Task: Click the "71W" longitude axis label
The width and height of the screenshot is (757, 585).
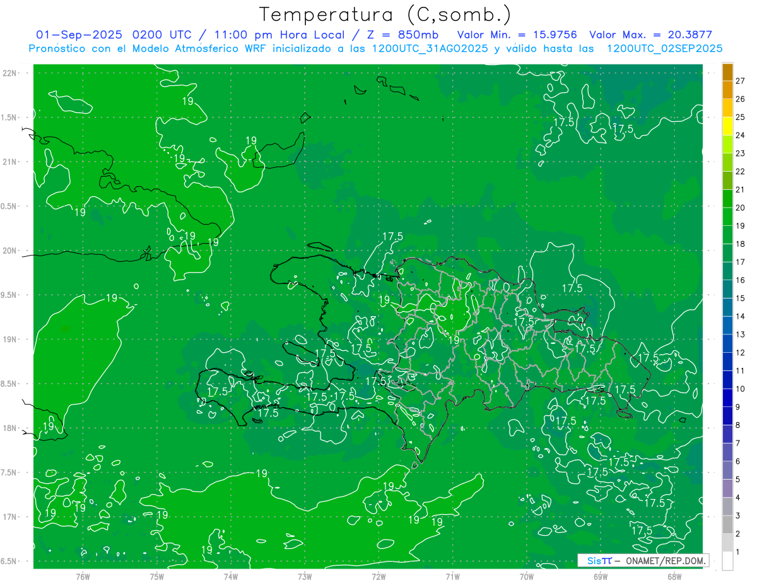Action: (452, 577)
